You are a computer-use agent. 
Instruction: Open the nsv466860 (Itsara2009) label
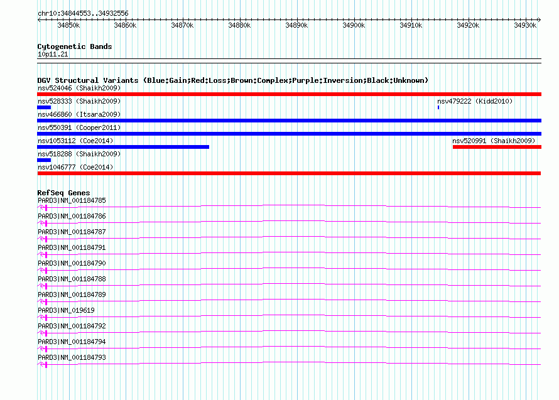pyautogui.click(x=79, y=114)
